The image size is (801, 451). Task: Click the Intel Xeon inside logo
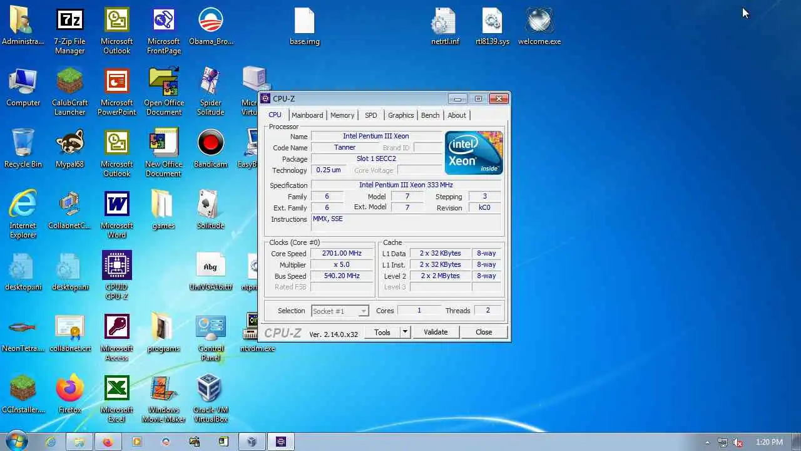[x=474, y=152]
